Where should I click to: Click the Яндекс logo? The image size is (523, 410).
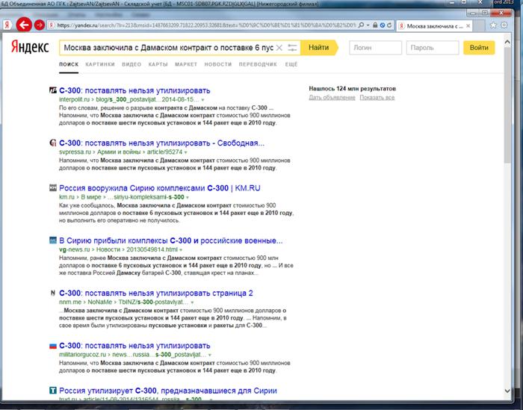coord(30,48)
